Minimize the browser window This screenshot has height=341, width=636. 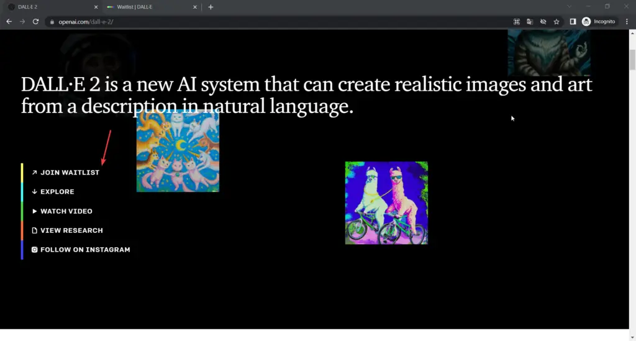click(588, 6)
